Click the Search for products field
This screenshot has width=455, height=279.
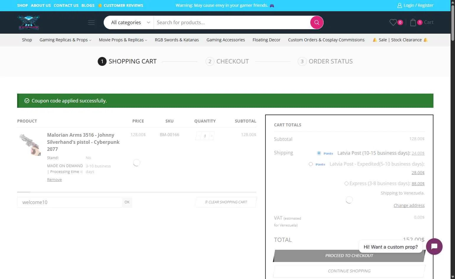click(232, 22)
